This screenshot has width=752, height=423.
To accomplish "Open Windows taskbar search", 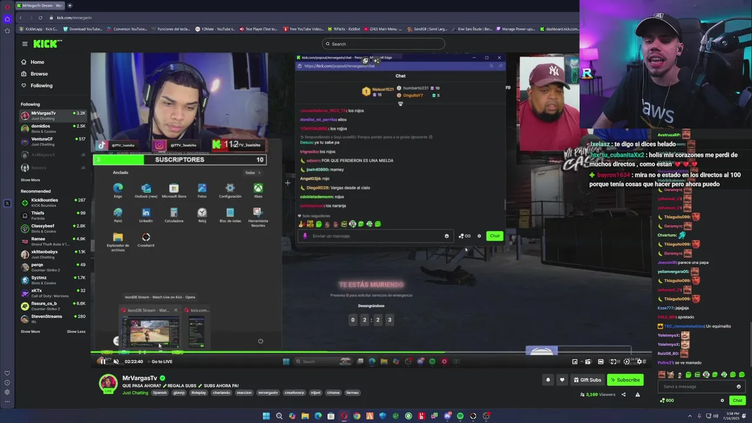I will tap(279, 416).
